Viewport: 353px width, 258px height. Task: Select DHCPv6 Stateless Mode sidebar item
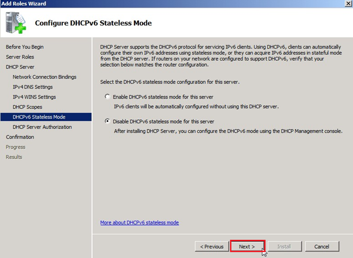tap(38, 117)
